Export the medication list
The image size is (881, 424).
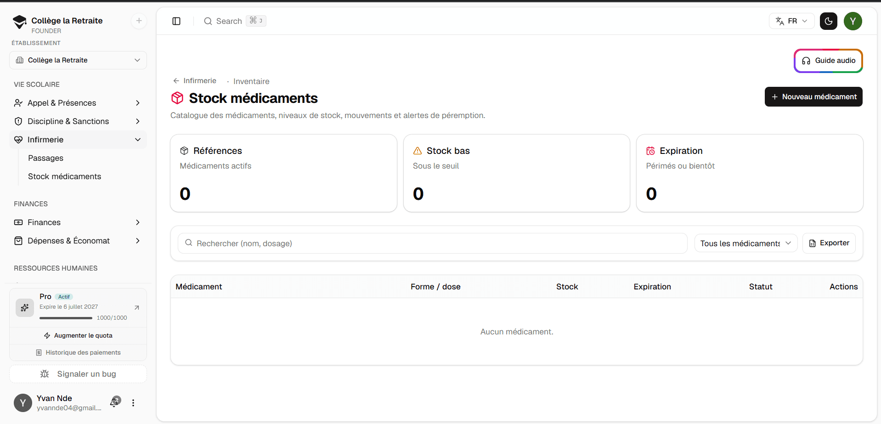click(x=829, y=243)
